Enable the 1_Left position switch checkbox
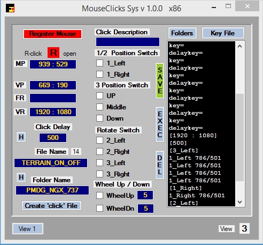Viewport: 263px width, 245px height. (x=99, y=63)
